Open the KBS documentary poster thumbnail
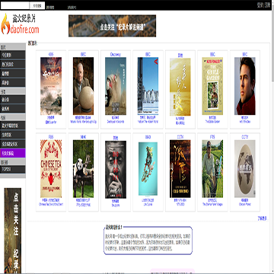Viewport: 274px width, 274px height. [51, 86]
